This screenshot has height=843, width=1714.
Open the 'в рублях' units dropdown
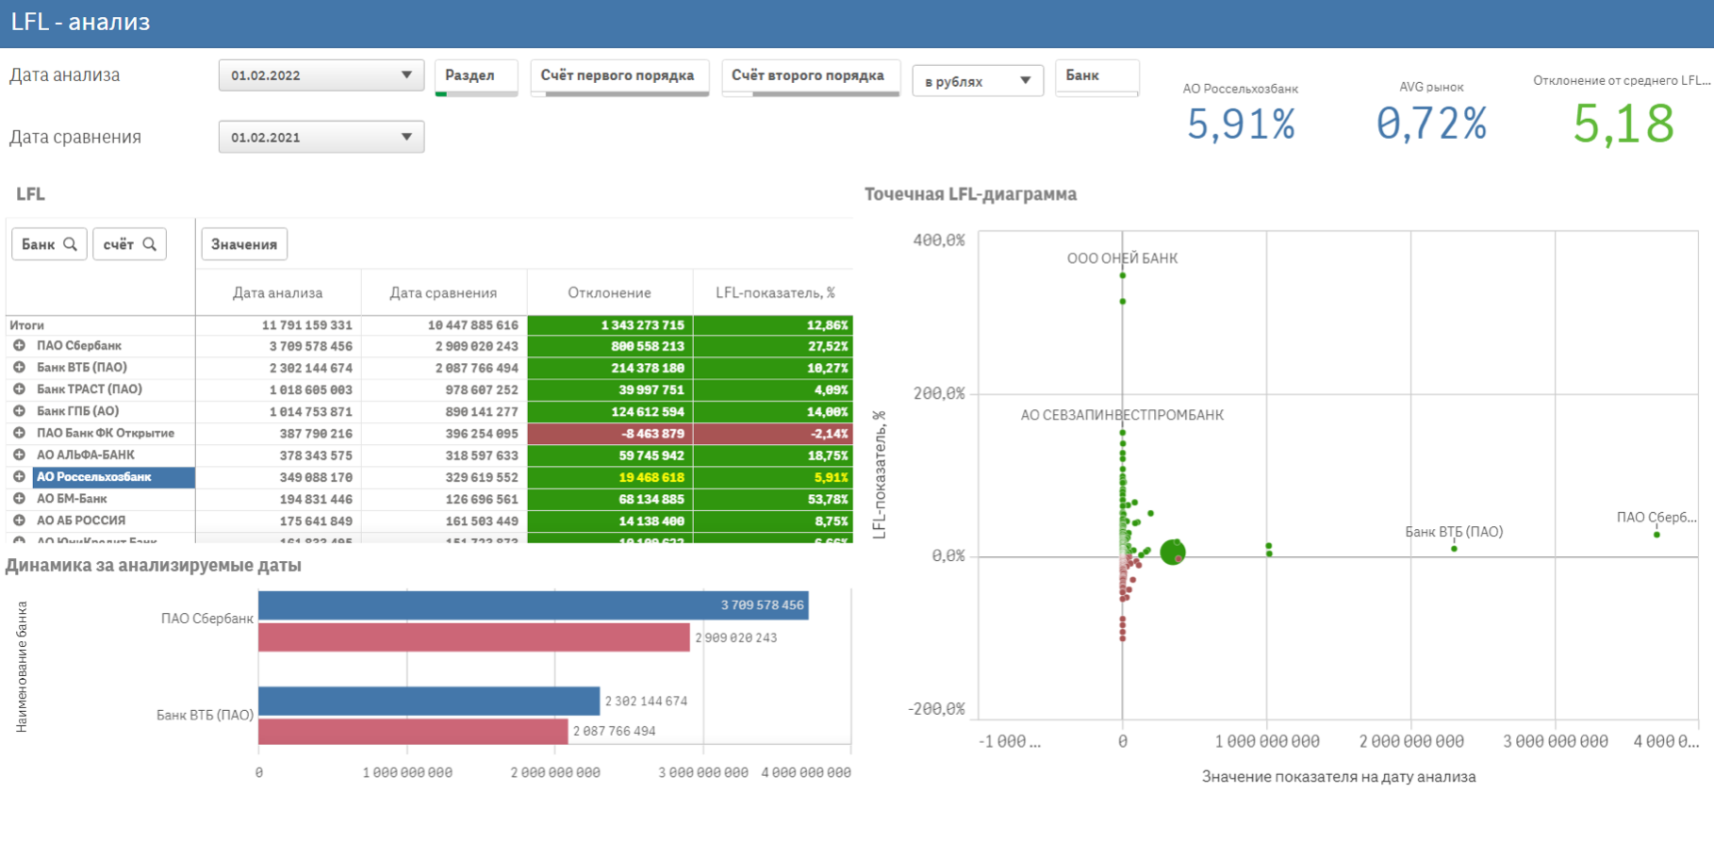[x=978, y=81]
